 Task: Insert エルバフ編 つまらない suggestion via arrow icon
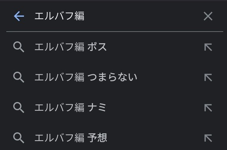208,78
